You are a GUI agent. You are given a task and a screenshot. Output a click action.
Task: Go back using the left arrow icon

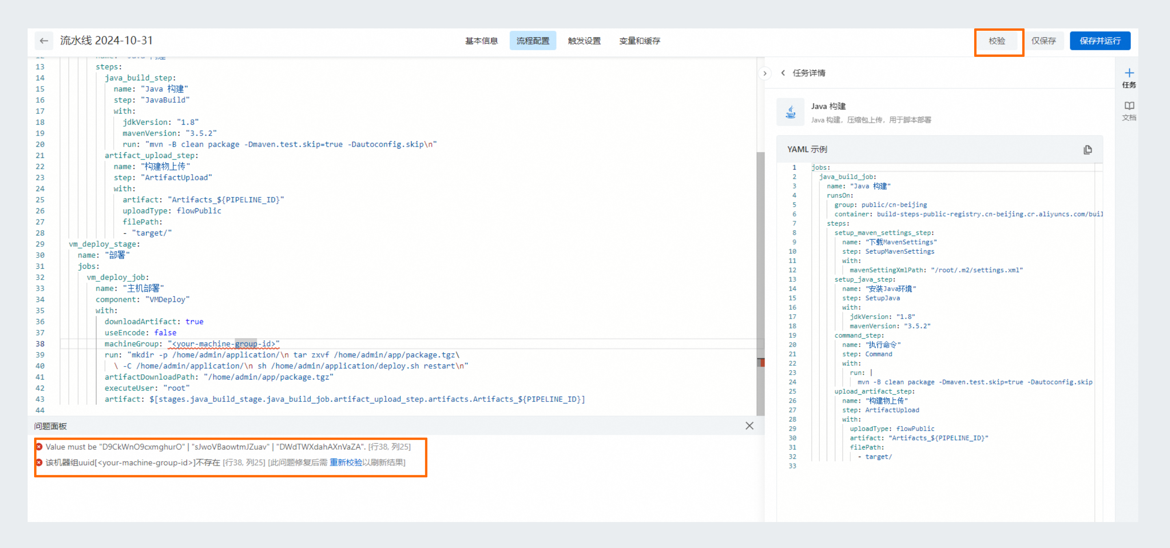click(43, 41)
